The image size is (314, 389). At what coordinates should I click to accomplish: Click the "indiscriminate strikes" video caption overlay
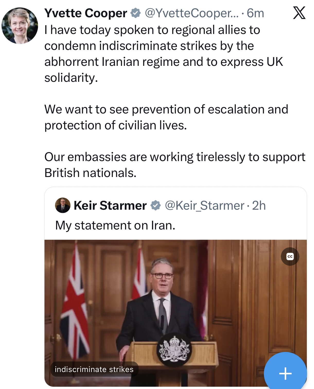94,369
